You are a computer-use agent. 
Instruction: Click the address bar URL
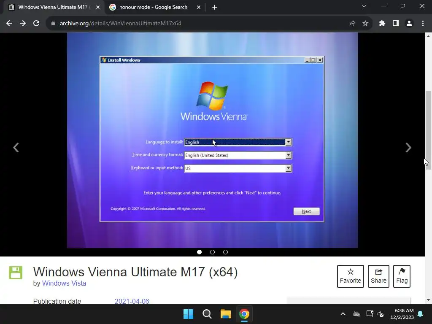point(120,24)
